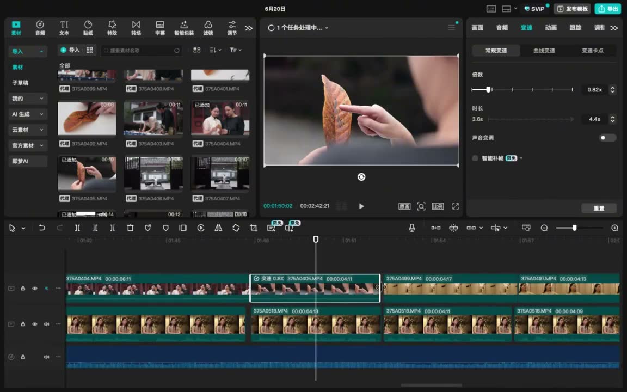Click the preview rotate sync icon
Screen dimensions: 627x392
[x=361, y=177]
